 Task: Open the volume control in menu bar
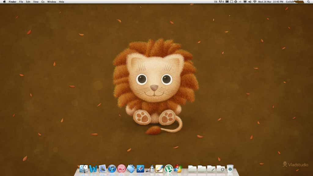click(250, 2)
